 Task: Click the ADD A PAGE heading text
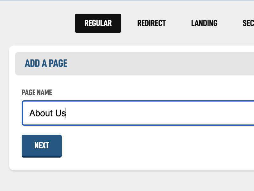coord(46,63)
